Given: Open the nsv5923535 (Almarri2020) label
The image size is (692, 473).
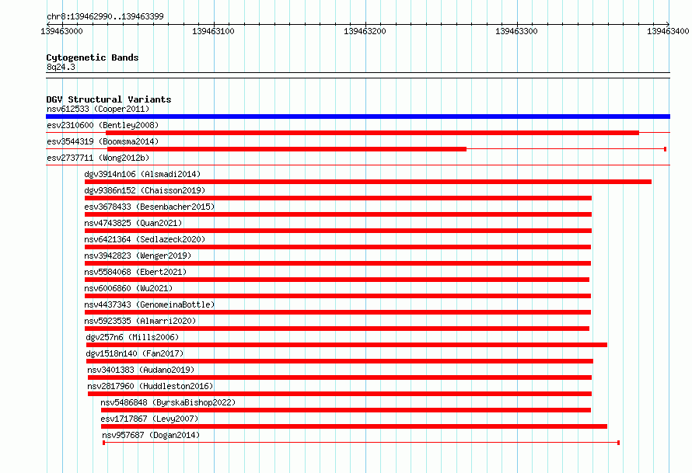Looking at the screenshot, I should tap(140, 321).
